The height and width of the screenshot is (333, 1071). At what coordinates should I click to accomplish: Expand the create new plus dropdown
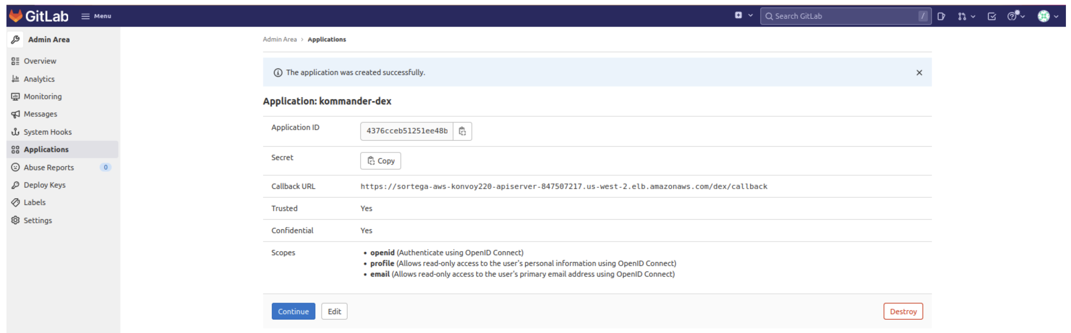coord(743,16)
